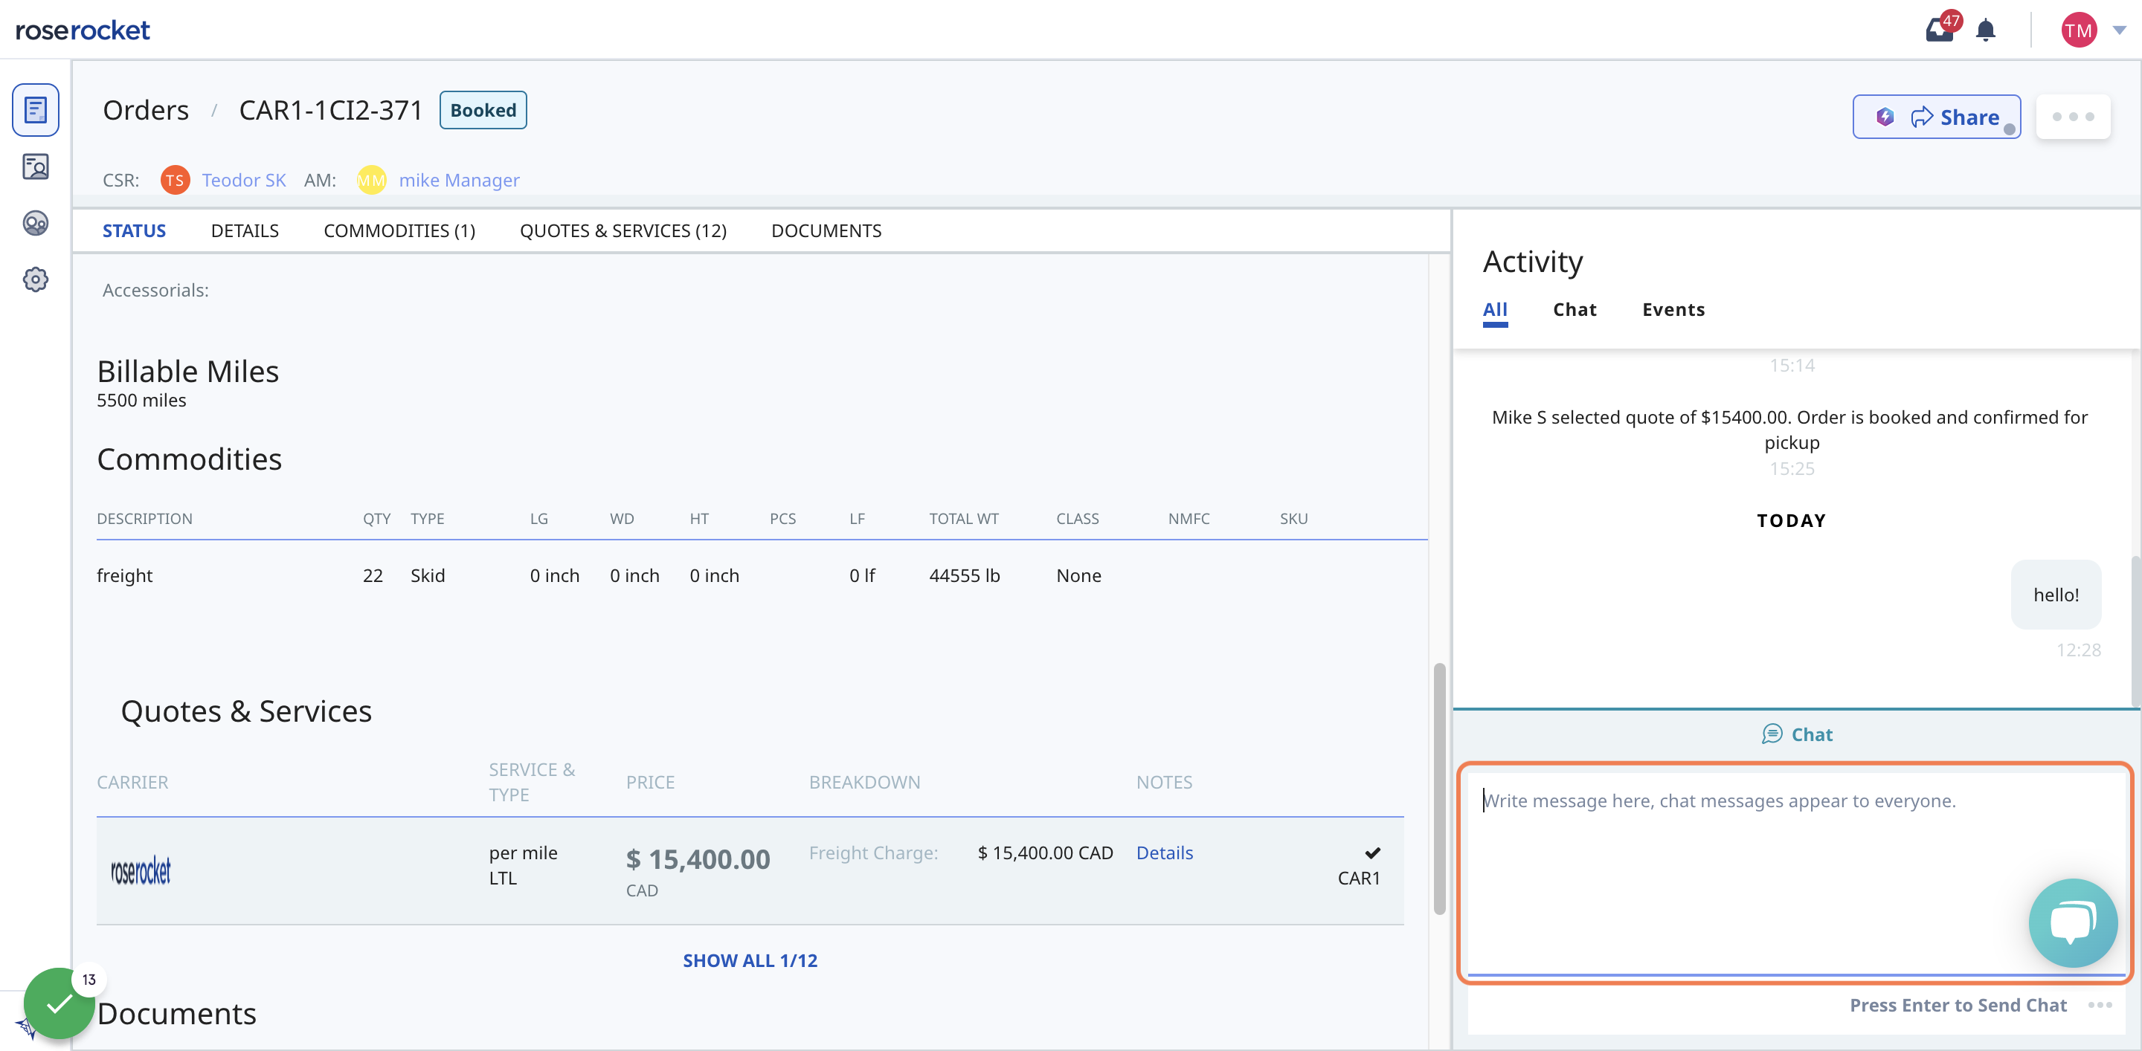
Task: Click SHOW ALL 1/12 quotes link
Action: (x=750, y=960)
